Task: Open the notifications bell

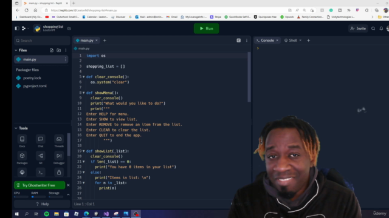Action: pyautogui.click(x=381, y=28)
